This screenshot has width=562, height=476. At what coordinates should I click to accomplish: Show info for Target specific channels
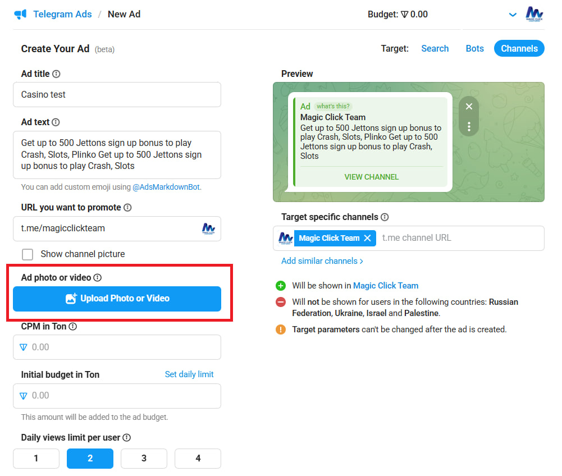(x=385, y=217)
